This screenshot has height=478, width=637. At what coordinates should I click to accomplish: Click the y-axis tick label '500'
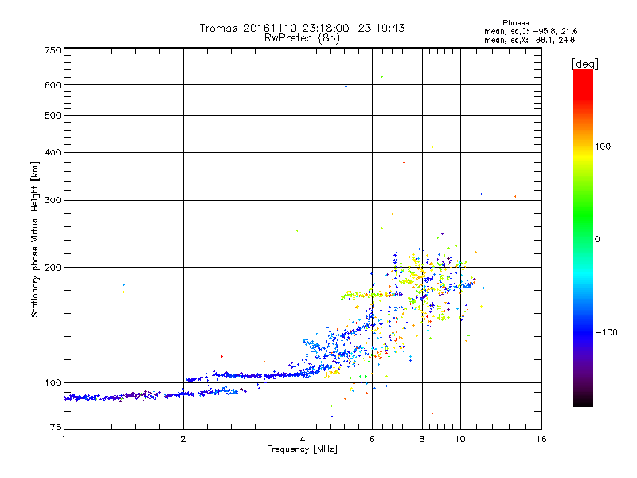[53, 116]
